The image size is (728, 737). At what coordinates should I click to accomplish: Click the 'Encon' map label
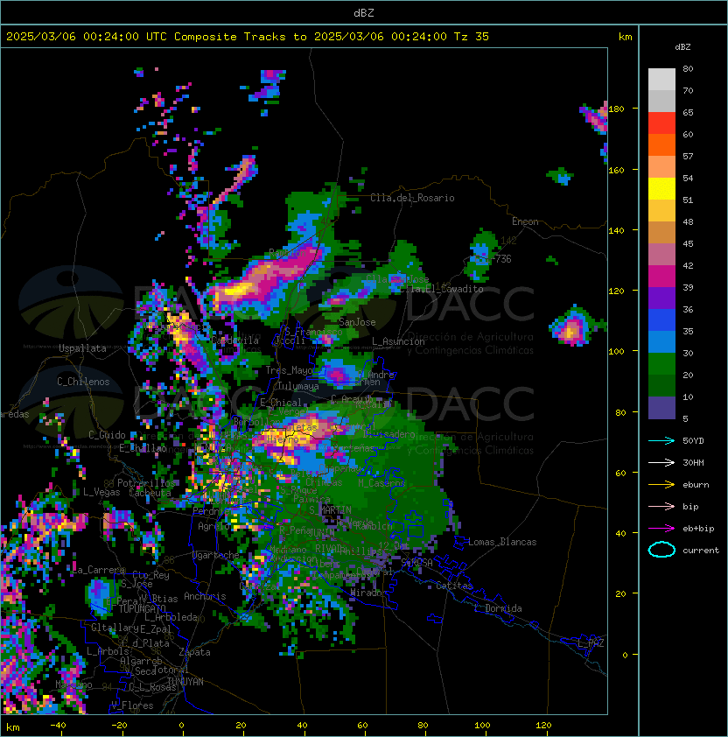coord(525,221)
